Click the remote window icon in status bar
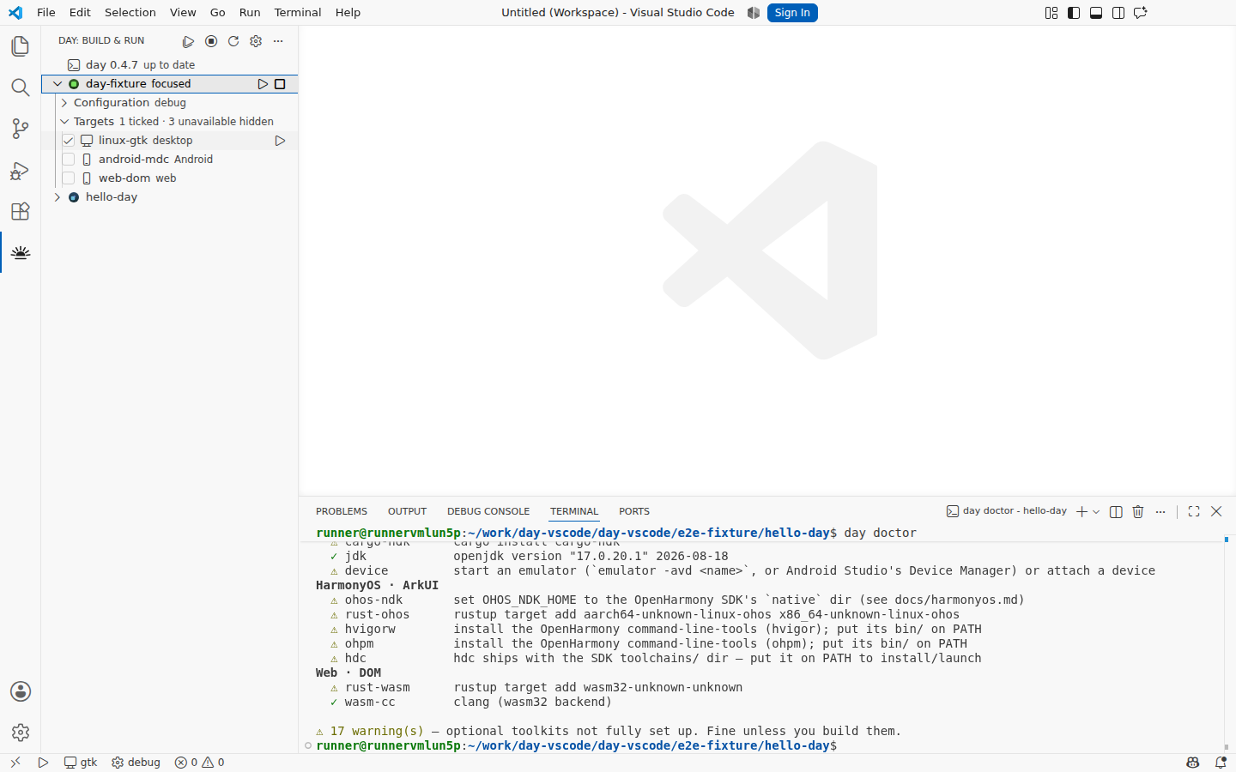 coord(15,763)
